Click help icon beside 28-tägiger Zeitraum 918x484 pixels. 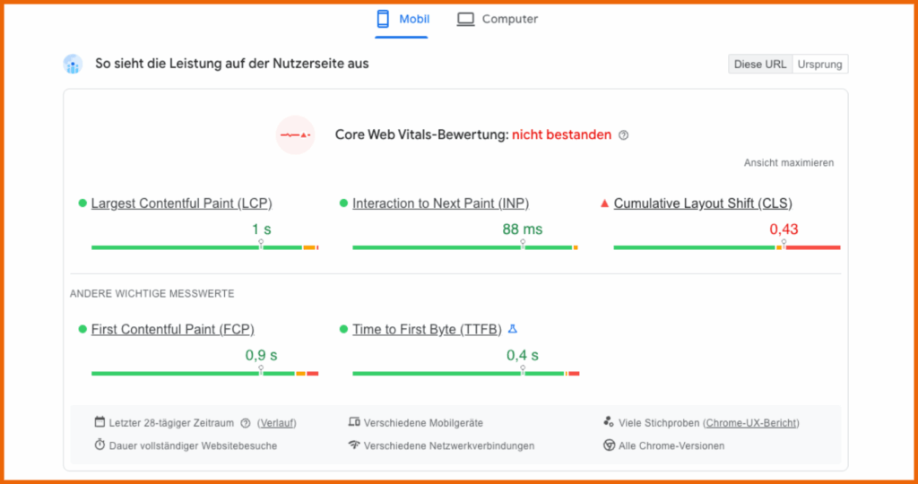click(245, 423)
